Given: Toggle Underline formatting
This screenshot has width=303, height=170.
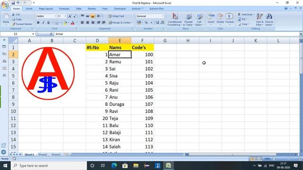Looking at the screenshot, I should coord(48,23).
